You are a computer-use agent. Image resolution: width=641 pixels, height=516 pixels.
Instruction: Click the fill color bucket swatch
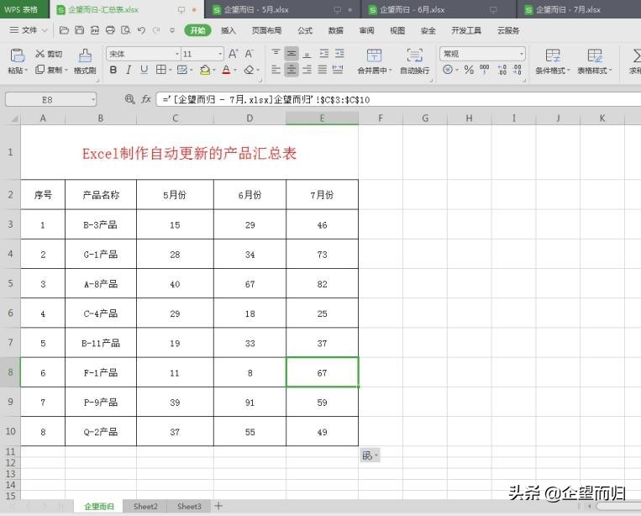tap(205, 70)
